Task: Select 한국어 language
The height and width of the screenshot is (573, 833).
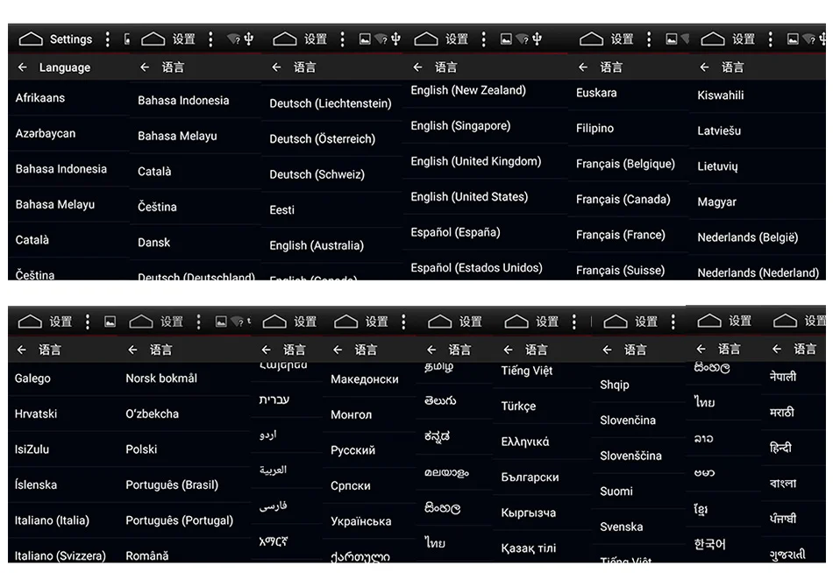Action: tap(709, 544)
